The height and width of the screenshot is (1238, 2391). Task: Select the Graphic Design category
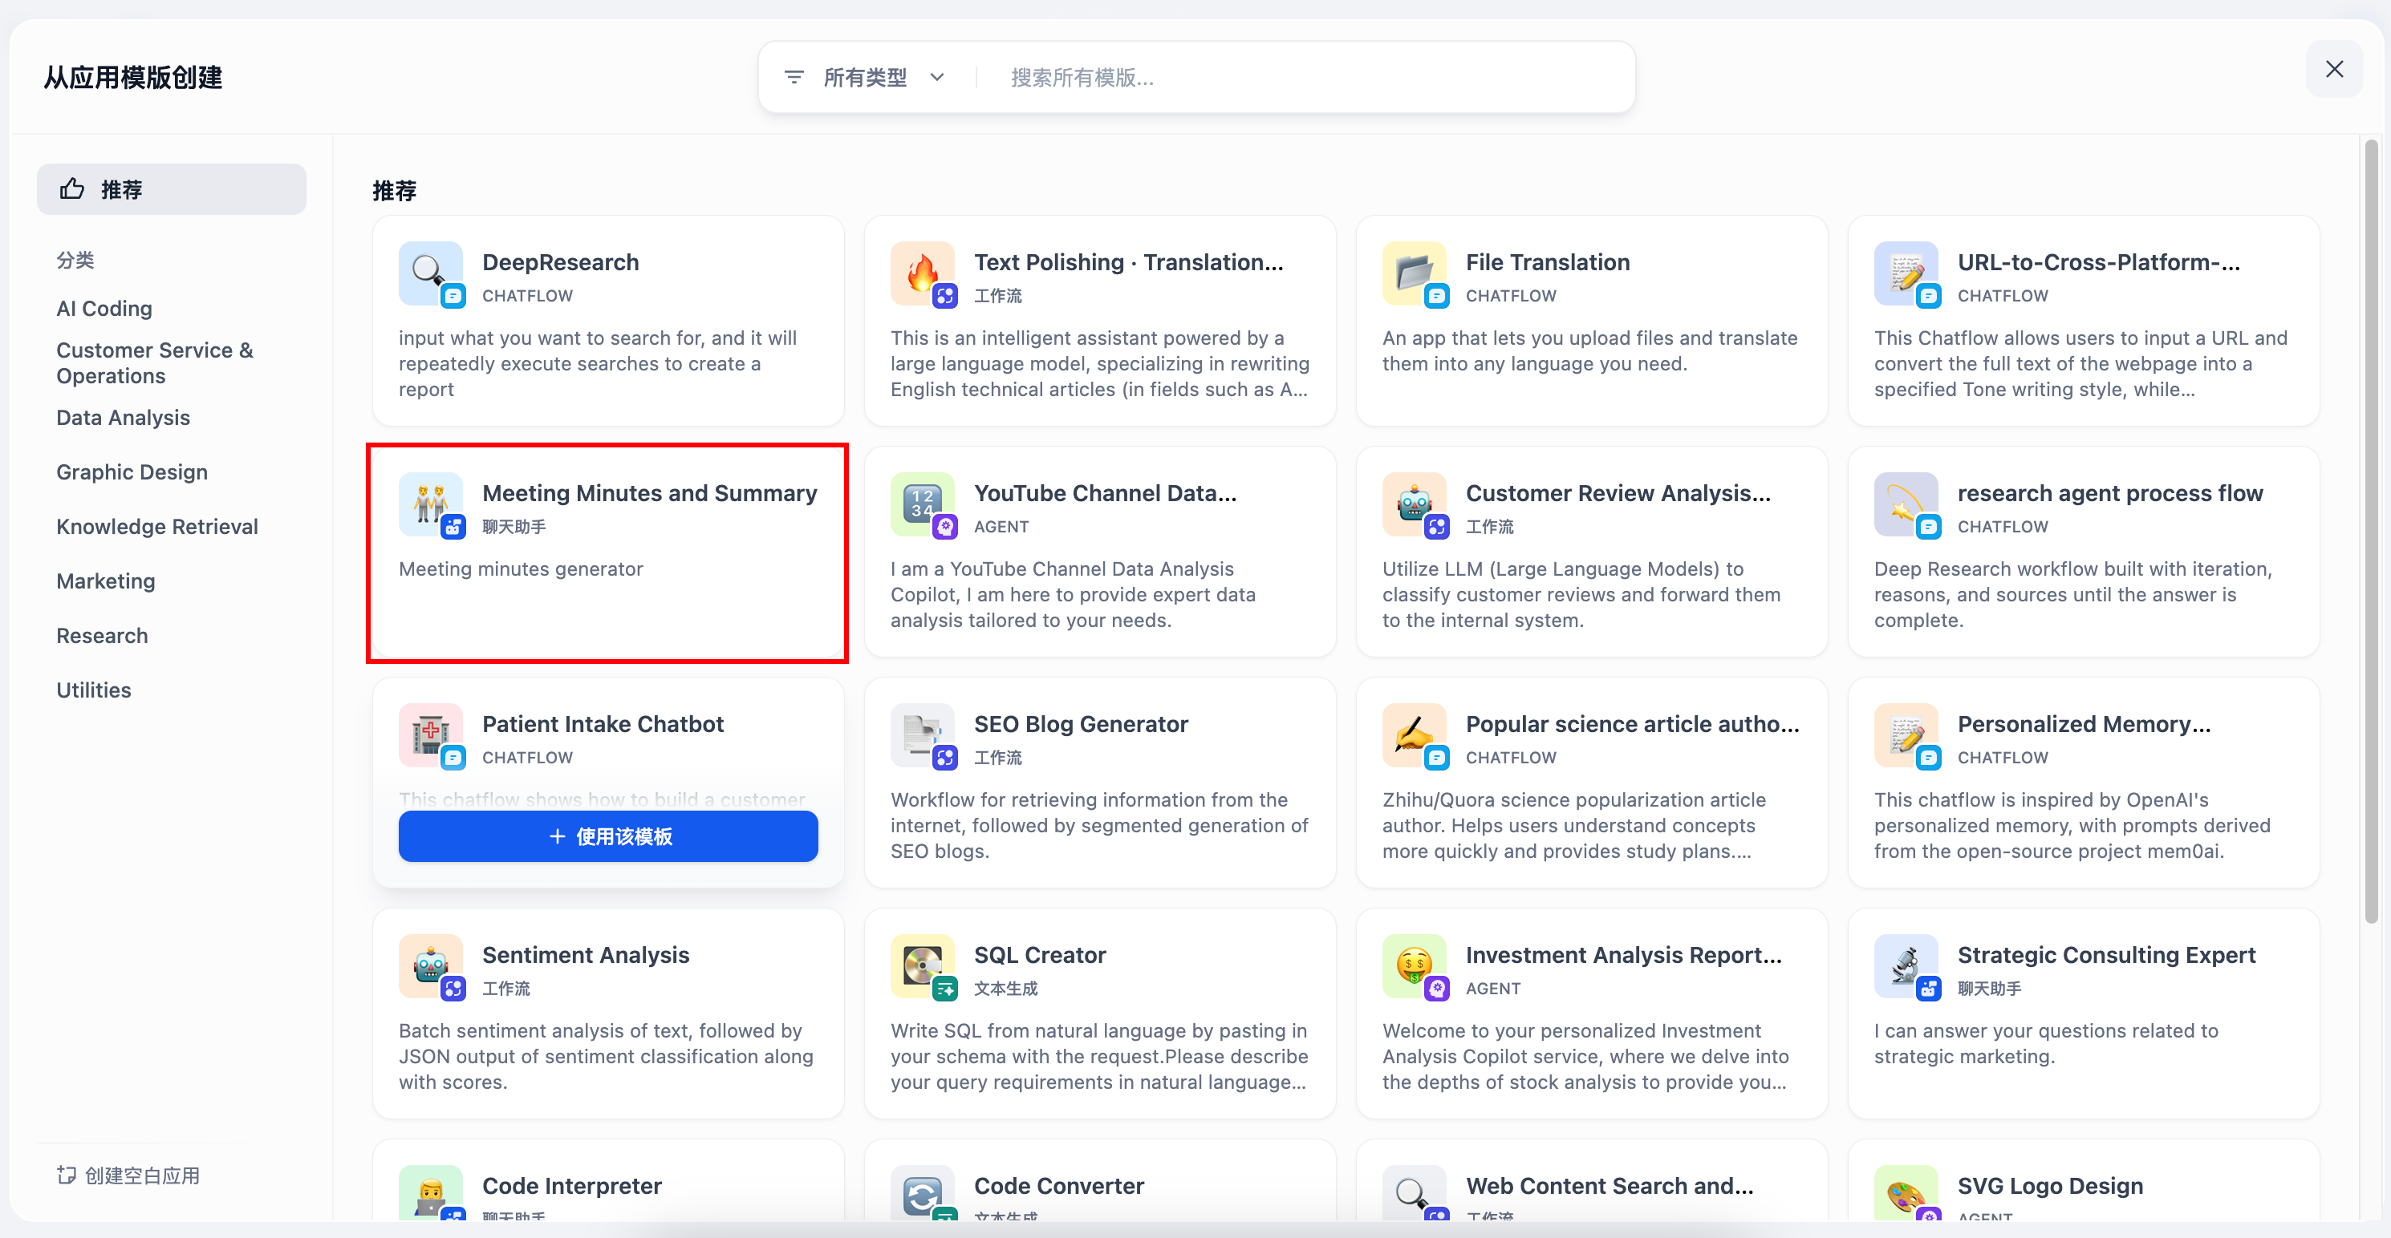132,472
